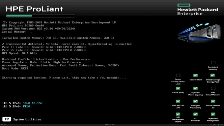Click the Agentless Management label
The image size is (224, 126).
[213, 119]
